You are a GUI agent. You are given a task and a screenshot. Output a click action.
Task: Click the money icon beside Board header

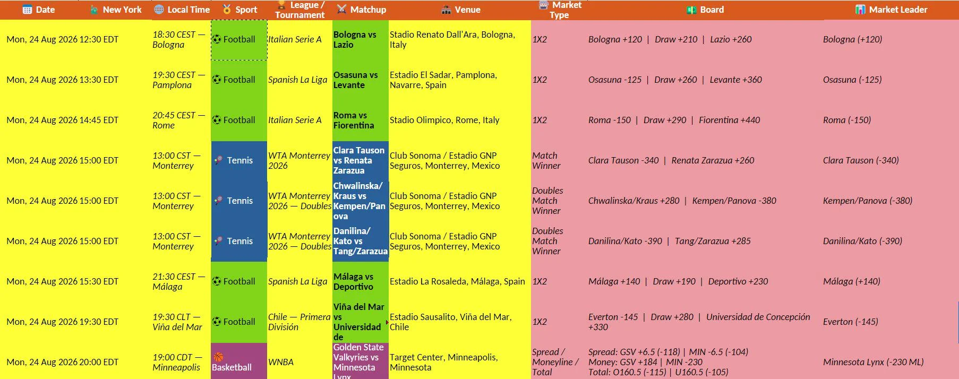691,10
